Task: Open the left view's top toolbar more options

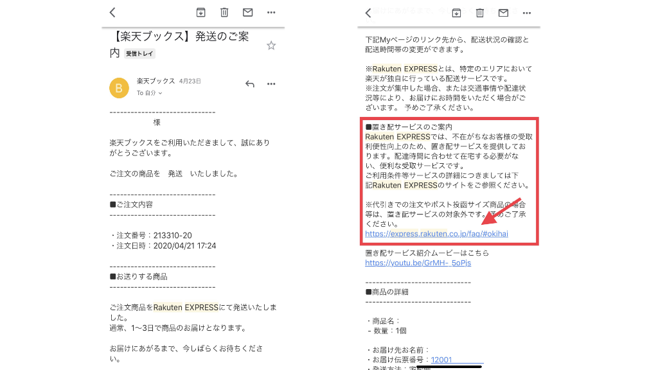Action: pyautogui.click(x=271, y=12)
